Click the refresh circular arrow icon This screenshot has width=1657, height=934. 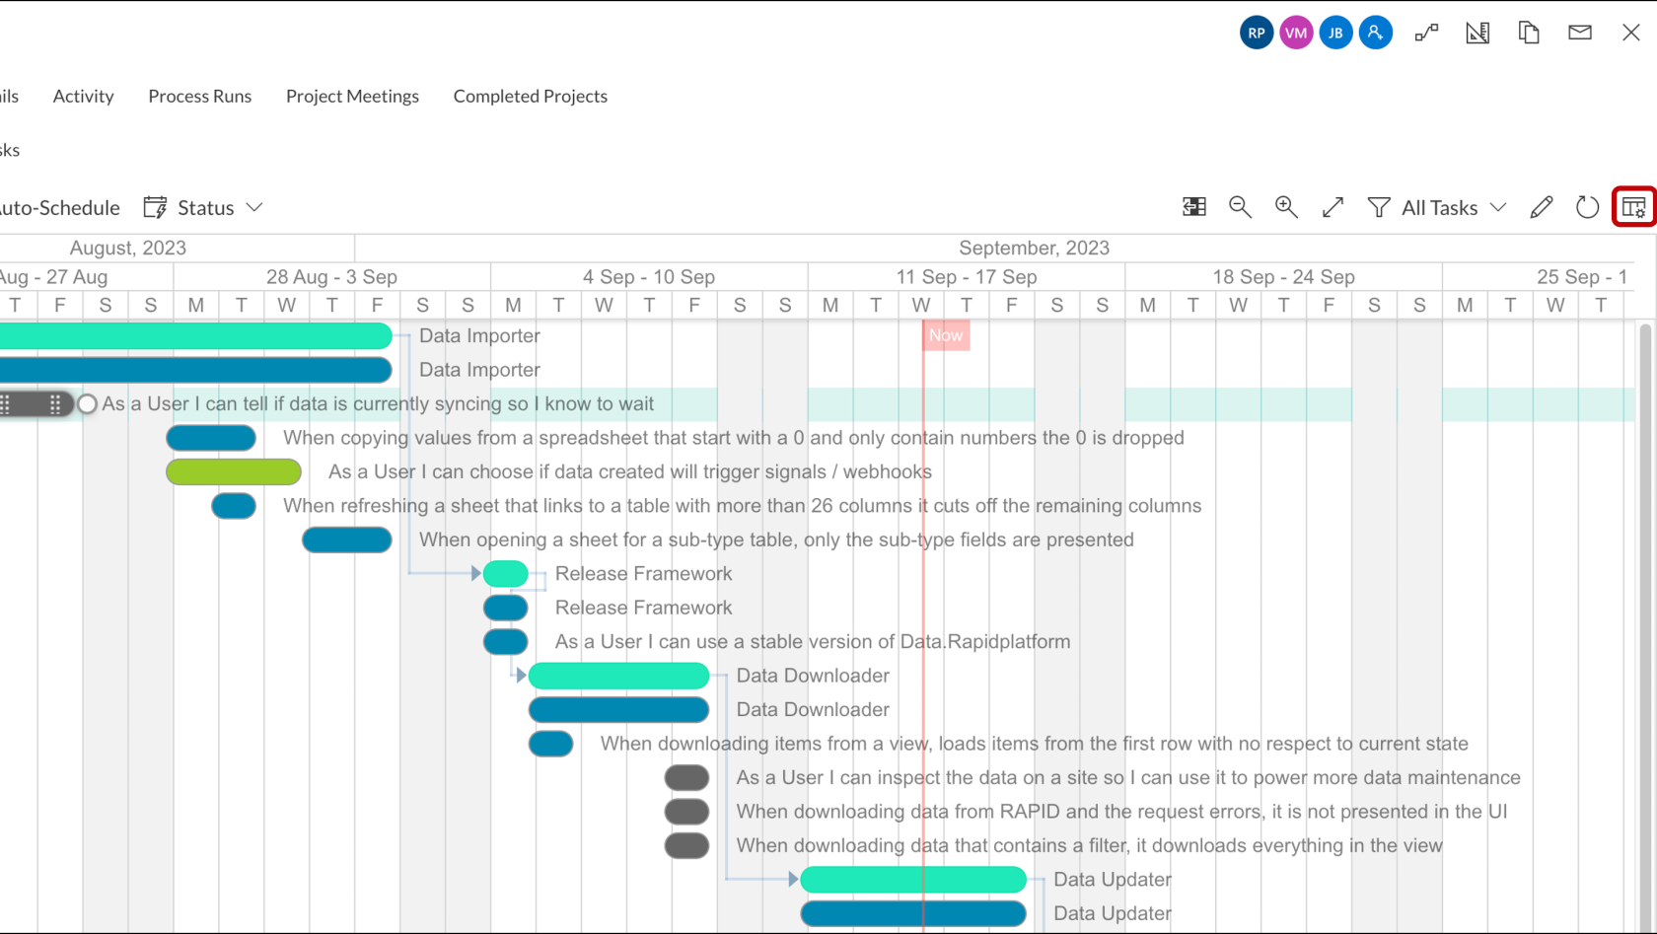click(1587, 207)
